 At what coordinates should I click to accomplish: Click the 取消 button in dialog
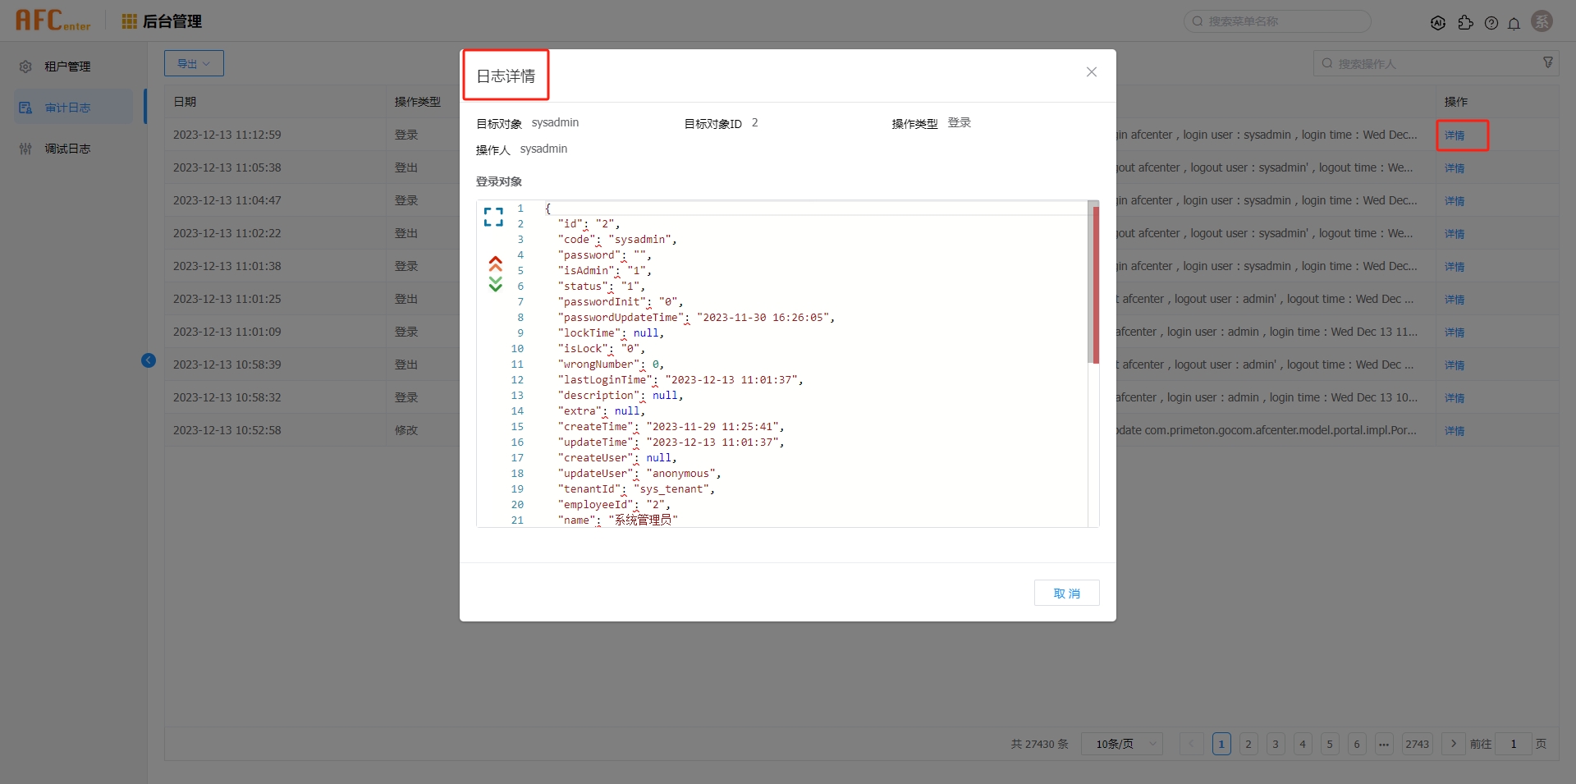(1066, 593)
